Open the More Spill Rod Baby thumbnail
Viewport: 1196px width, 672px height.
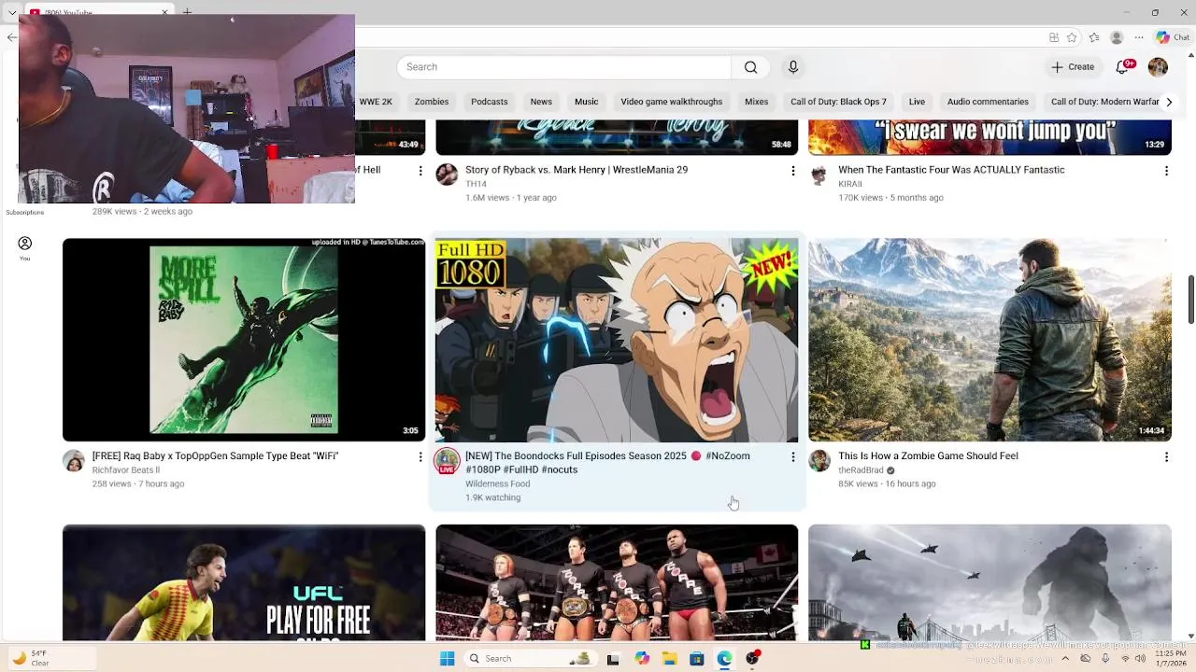pyautogui.click(x=244, y=340)
